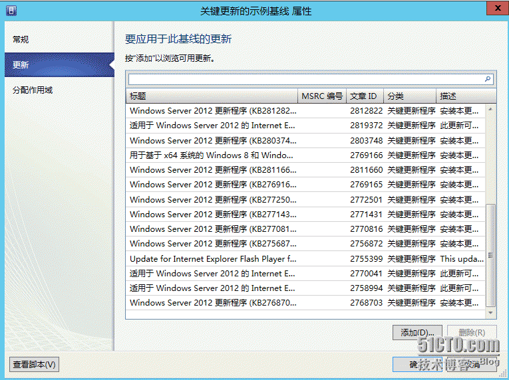Screen dimensions: 509x380
Task: Click the 安装本更... description in row 2812822
Action: pyautogui.click(x=459, y=110)
